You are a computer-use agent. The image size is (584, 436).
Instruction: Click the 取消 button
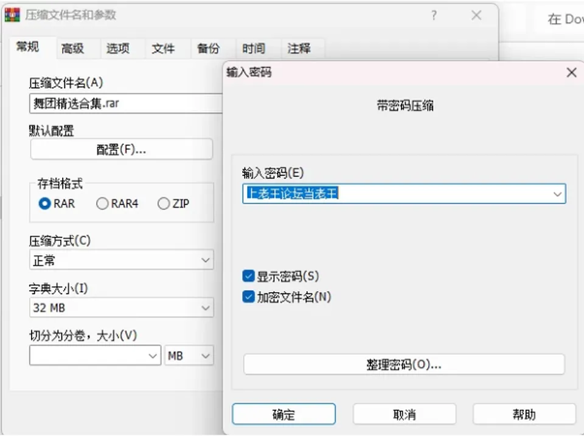pyautogui.click(x=405, y=414)
